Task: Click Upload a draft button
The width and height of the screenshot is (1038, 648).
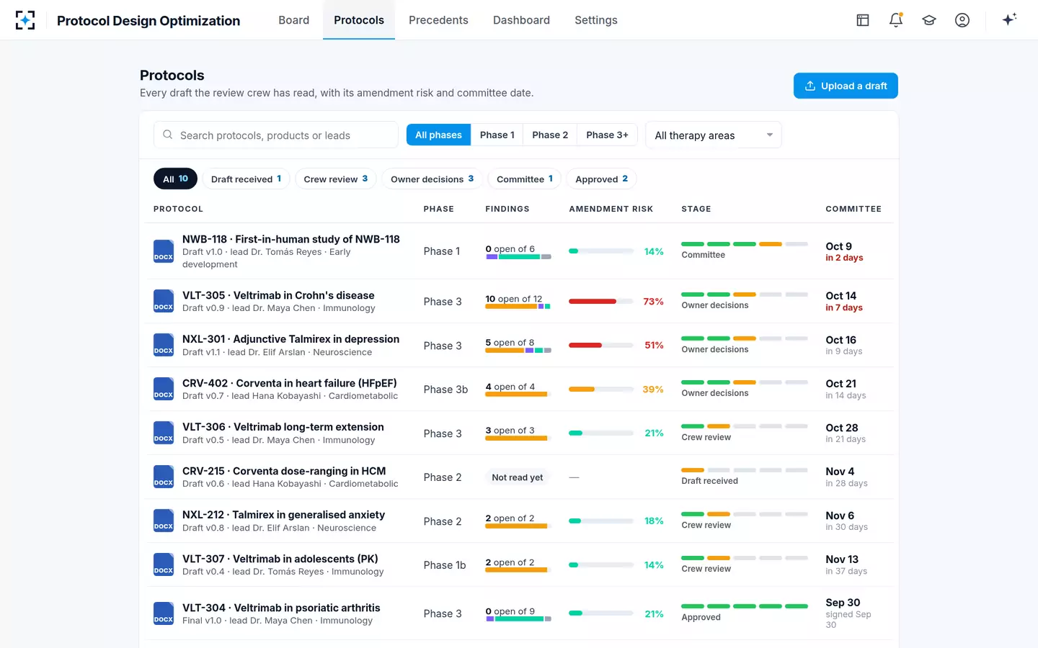Action: [846, 86]
